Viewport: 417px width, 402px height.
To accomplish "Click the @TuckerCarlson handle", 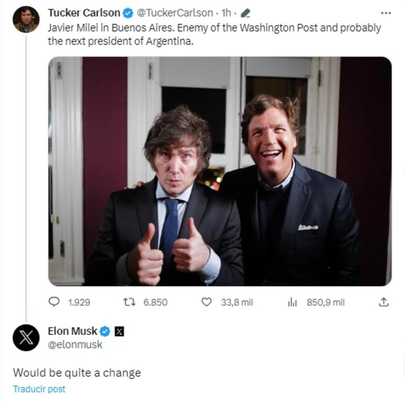I will (175, 12).
